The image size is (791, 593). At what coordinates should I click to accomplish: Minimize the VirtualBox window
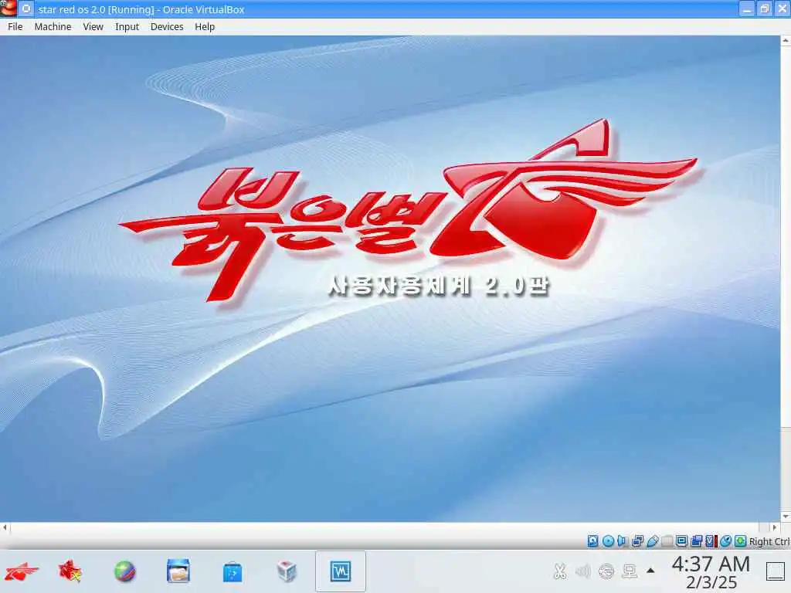747,9
